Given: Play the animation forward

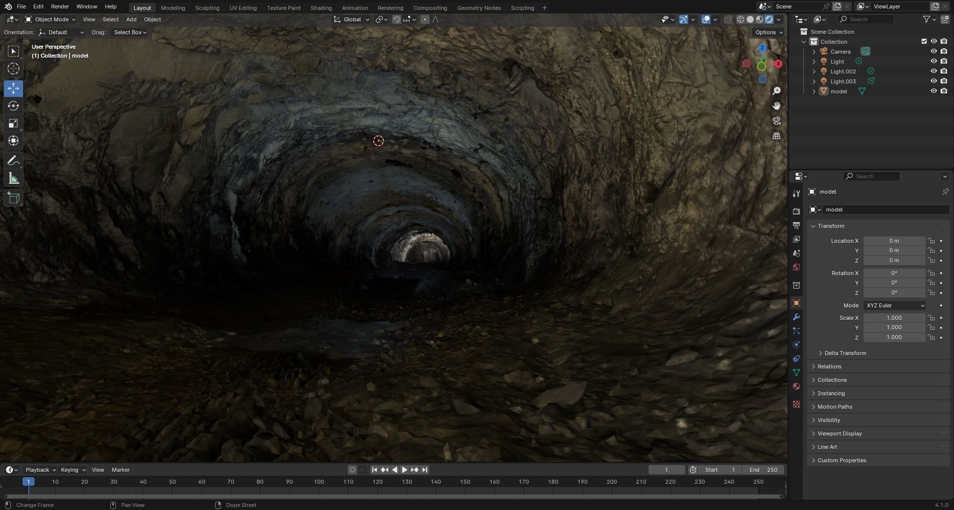Looking at the screenshot, I should pyautogui.click(x=405, y=470).
